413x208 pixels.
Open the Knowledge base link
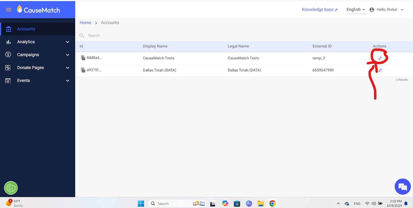pos(320,10)
